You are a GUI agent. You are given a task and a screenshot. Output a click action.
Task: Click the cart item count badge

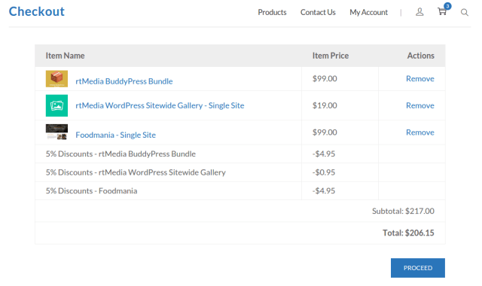point(447,6)
